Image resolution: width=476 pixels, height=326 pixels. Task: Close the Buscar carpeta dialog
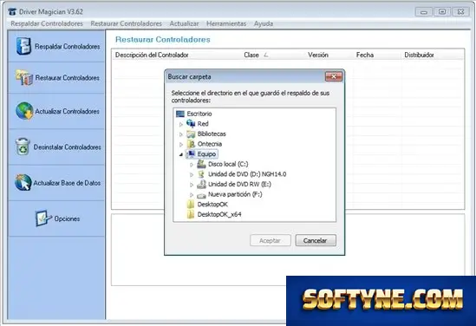point(333,77)
